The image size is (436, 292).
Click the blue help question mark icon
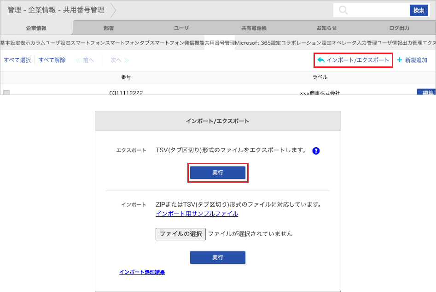pyautogui.click(x=316, y=151)
